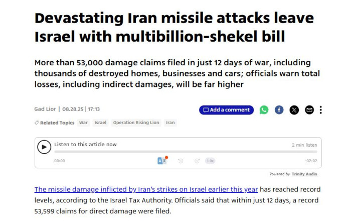Click the Related Topics tag icon
The width and height of the screenshot is (361, 222).
pyautogui.click(x=37, y=123)
